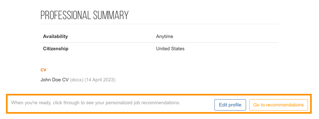Viewport: 319px width, 119px height.
Task: Select the Citizenship row label
Action: 56,49
